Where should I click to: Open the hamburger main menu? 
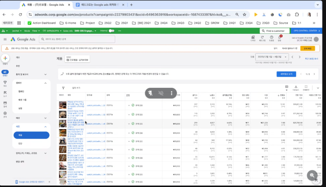[x=6, y=39]
